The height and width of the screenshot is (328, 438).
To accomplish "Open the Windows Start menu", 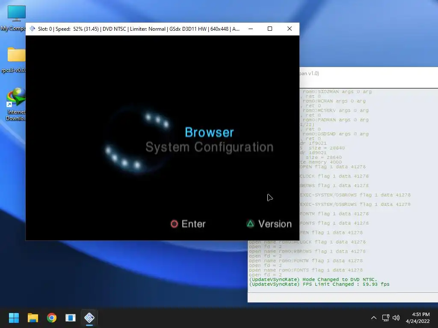I will click(14, 318).
